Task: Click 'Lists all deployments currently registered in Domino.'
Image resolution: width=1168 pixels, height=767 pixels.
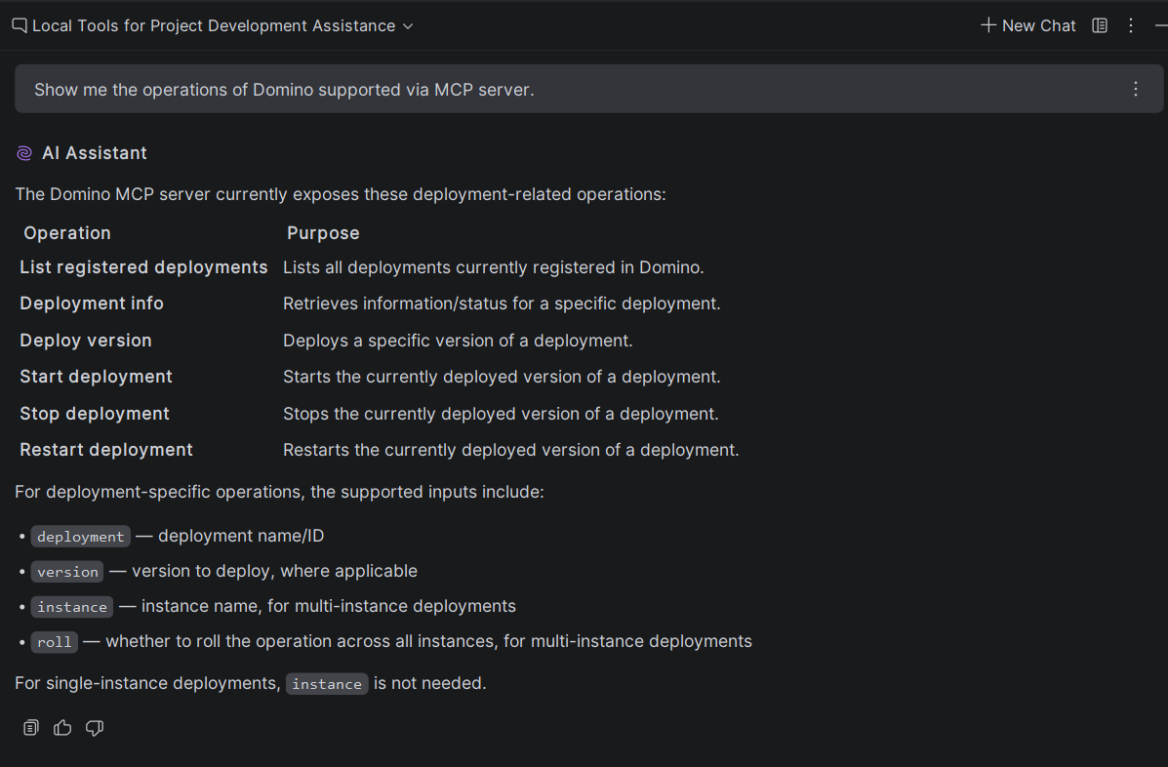Action: [x=493, y=267]
